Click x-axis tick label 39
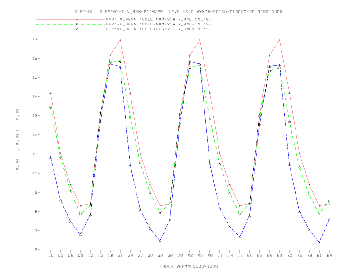This screenshot has height=278, width=359. (180, 255)
